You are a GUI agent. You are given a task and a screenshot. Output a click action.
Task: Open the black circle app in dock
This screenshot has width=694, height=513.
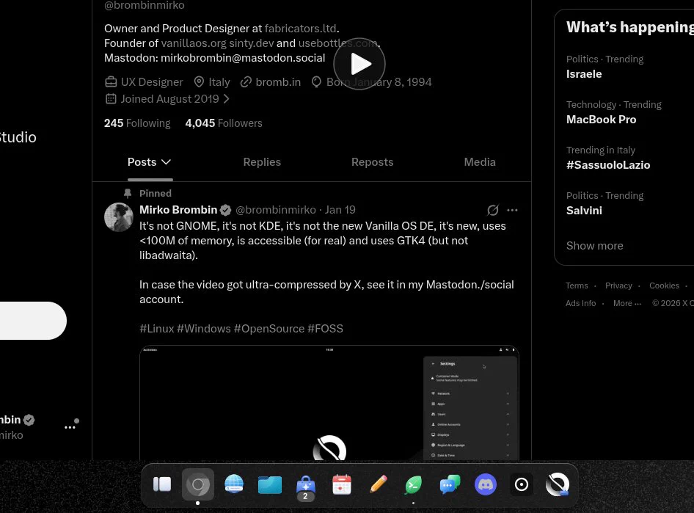pyautogui.click(x=522, y=484)
